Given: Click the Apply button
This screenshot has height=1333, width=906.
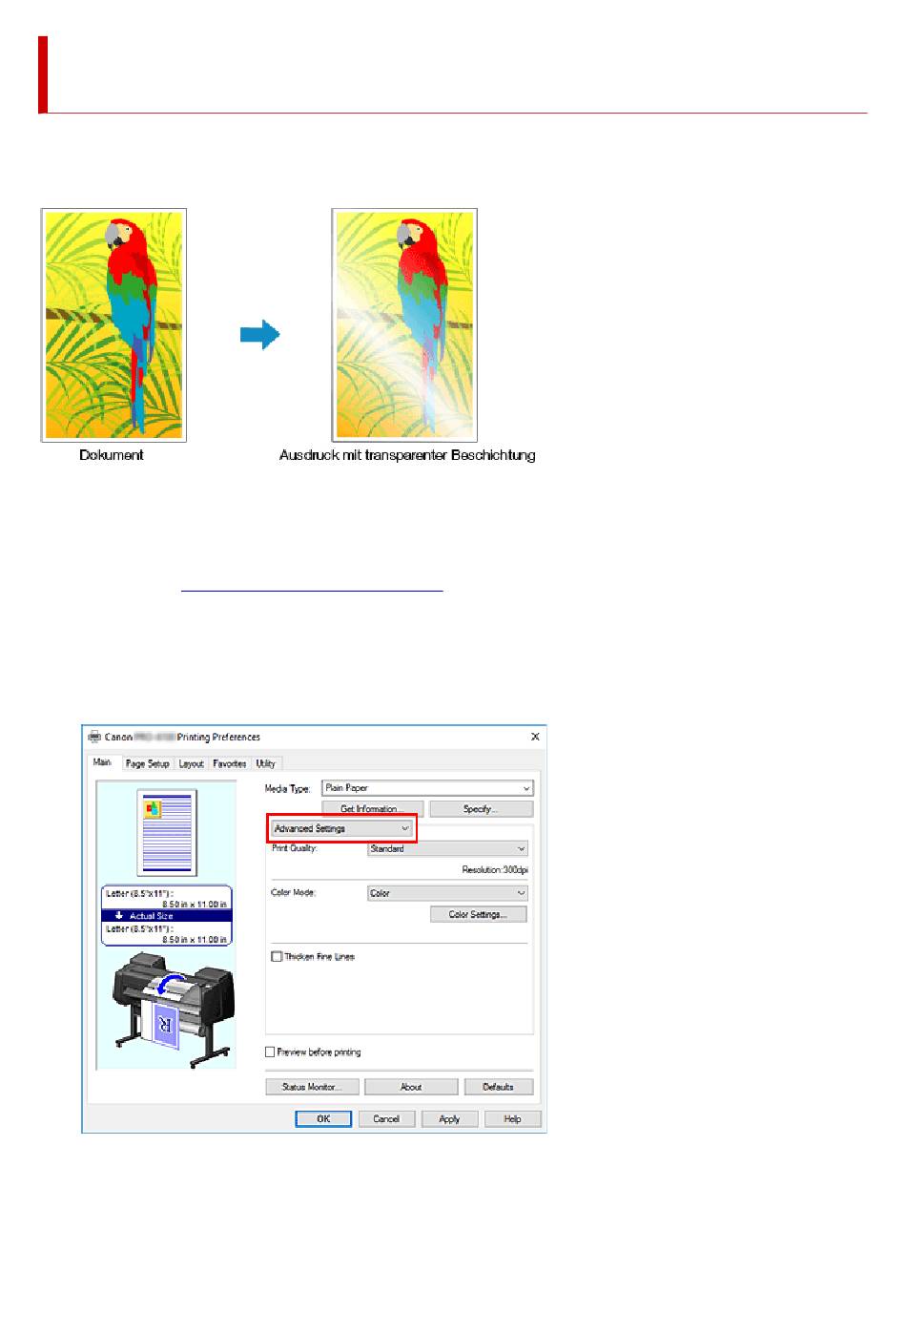Looking at the screenshot, I should (x=449, y=1118).
